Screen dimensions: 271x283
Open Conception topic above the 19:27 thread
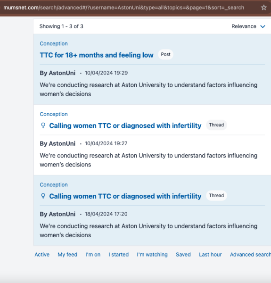(x=54, y=114)
